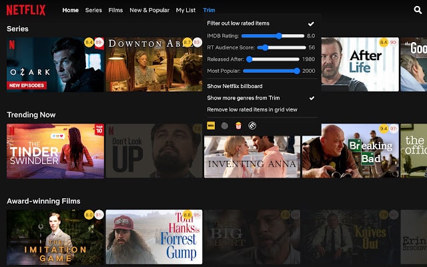The width and height of the screenshot is (427, 267).
Task: Open the Ozark thumbnail
Action: pyautogui.click(x=55, y=65)
